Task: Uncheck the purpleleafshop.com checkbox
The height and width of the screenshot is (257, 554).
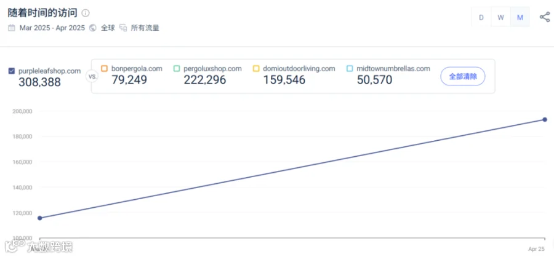Action: (x=11, y=71)
